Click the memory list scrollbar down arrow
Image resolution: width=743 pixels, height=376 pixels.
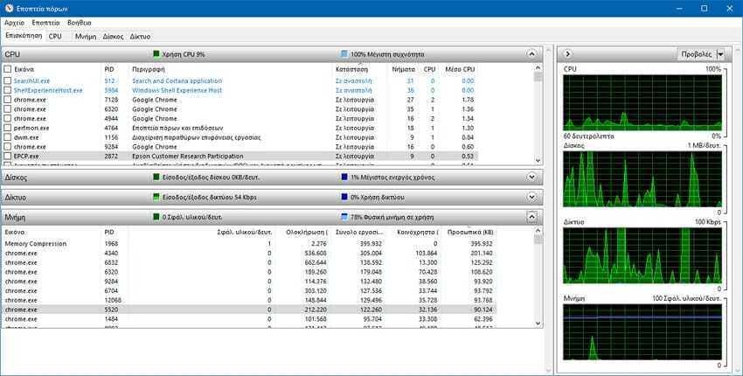(x=538, y=323)
